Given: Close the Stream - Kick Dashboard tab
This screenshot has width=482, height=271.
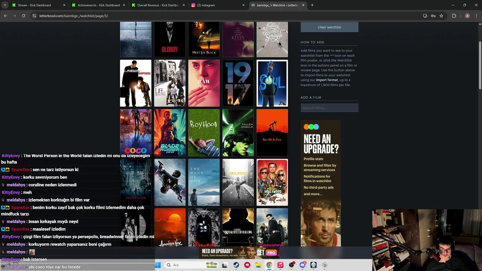Looking at the screenshot, I should 64,5.
